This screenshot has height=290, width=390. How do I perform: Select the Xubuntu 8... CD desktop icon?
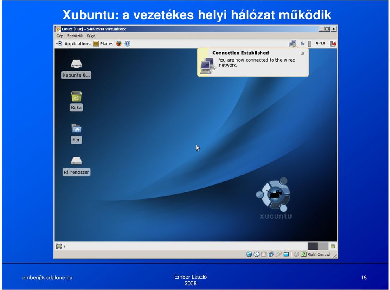76,69
